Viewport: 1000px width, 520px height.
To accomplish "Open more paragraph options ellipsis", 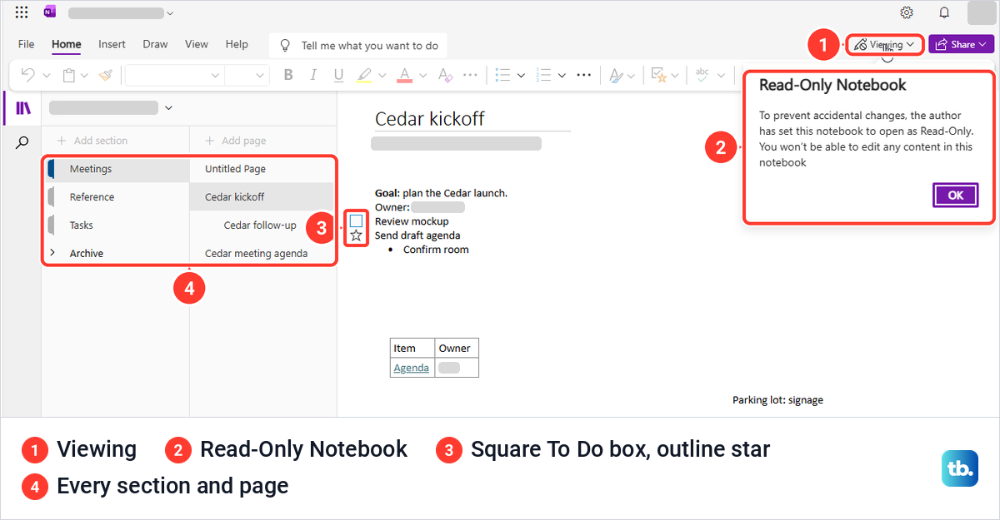I will (583, 75).
